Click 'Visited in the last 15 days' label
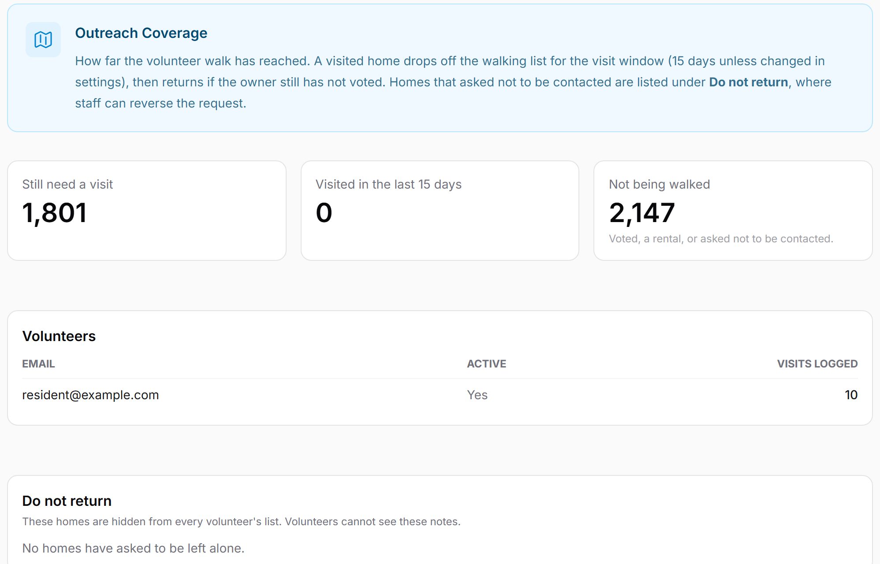This screenshot has height=564, width=880. (x=388, y=184)
